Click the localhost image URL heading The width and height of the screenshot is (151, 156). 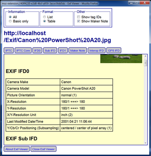[57, 37]
